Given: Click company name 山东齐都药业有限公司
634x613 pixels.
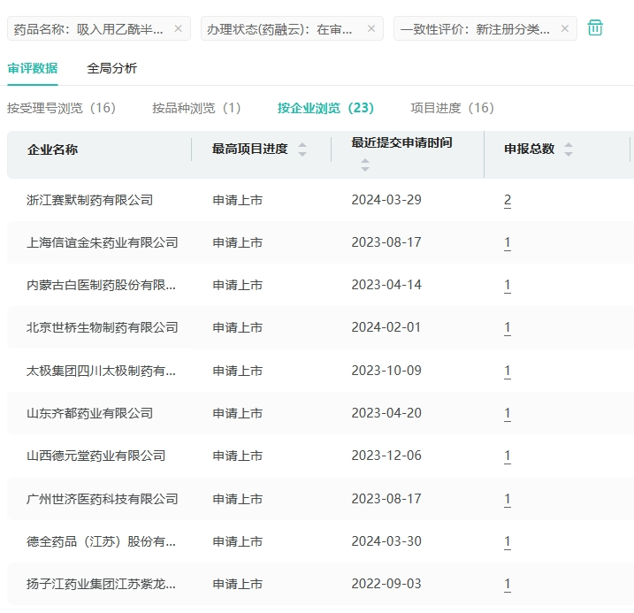Looking at the screenshot, I should [x=90, y=413].
